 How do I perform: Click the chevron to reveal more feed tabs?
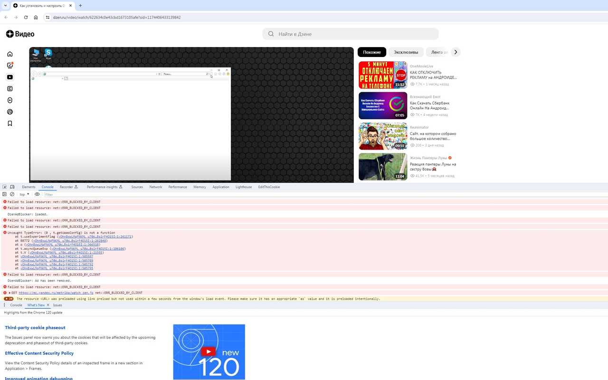(x=456, y=52)
